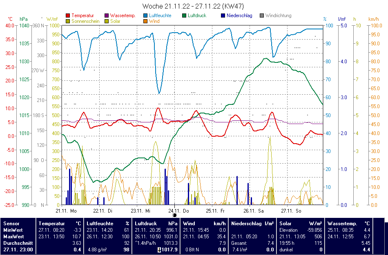Click the orange Wind legend square

point(146,21)
